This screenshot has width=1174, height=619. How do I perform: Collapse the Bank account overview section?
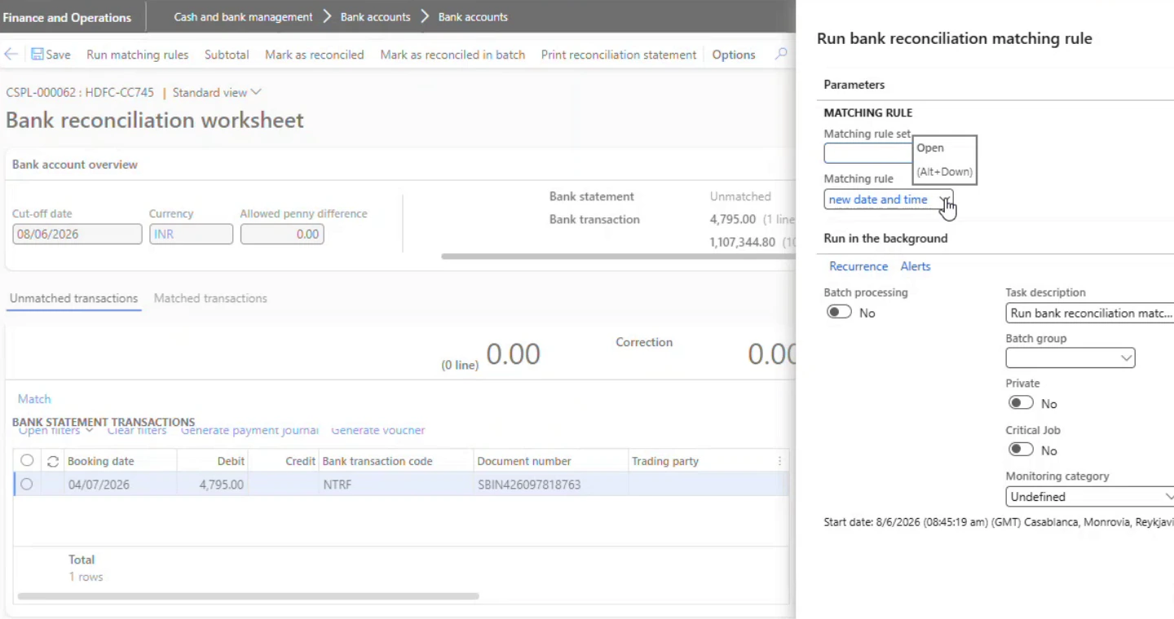coord(75,165)
